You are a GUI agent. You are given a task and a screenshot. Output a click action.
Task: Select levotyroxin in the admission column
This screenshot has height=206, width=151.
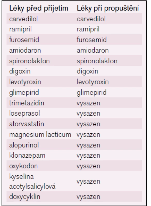click(x=25, y=82)
